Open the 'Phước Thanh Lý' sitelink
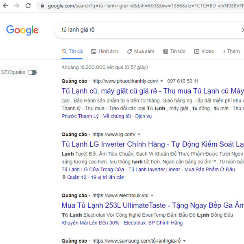This screenshot has height=244, width=244. (80, 116)
